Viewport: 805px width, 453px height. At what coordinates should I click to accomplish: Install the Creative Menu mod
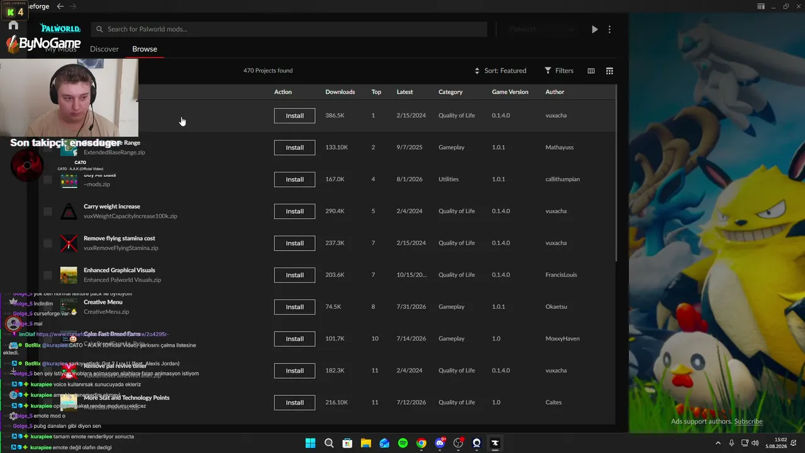(294, 307)
